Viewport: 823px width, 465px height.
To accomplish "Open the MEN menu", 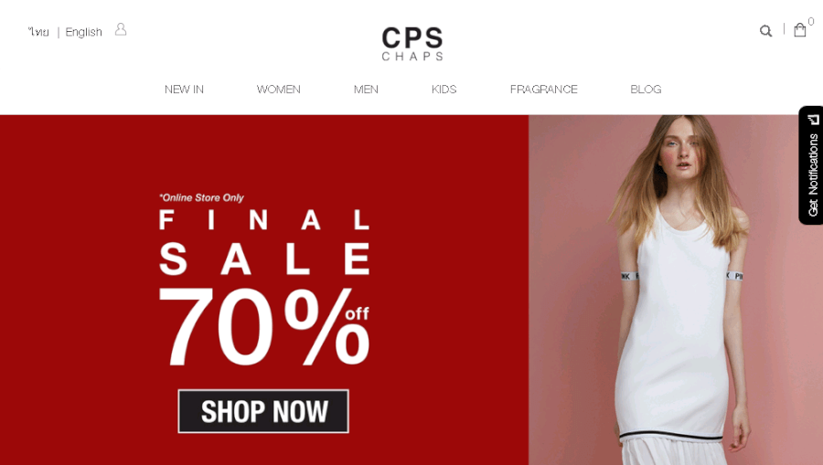I will pyautogui.click(x=366, y=90).
